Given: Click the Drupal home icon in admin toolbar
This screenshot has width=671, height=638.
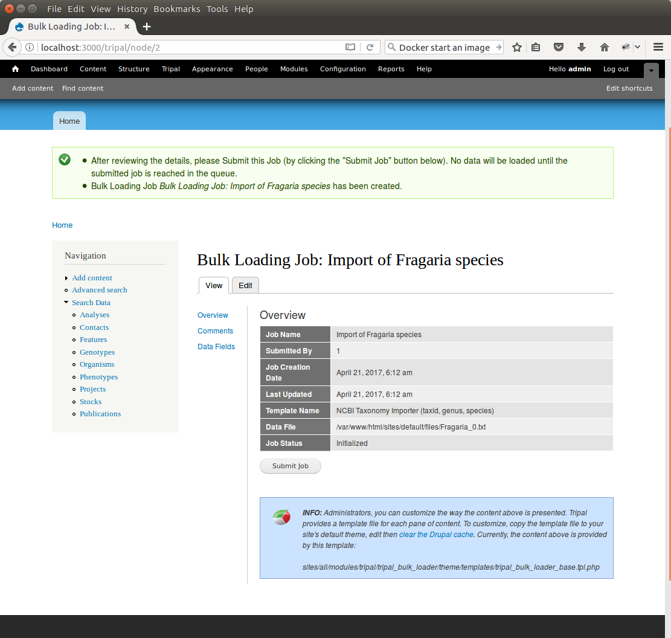Looking at the screenshot, I should point(15,69).
